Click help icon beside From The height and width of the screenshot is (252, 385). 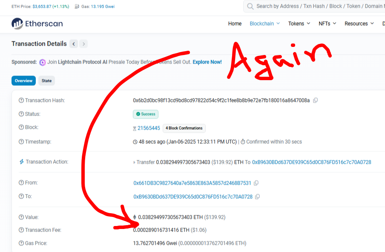pos(21,182)
